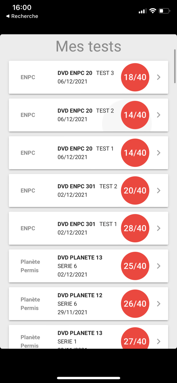
Task: Open DVD ENPC 20 TEST 3 chevron
Action: [159, 77]
